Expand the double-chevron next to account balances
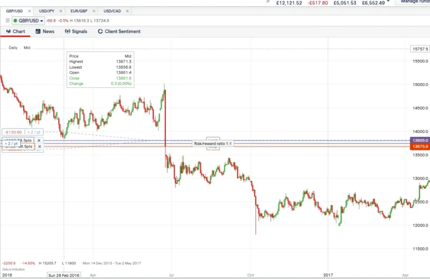The image size is (430, 279). coord(268,2)
